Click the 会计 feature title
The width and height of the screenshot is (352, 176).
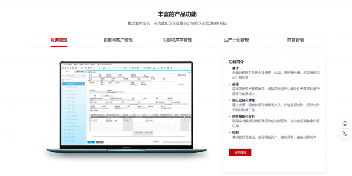[235, 68]
